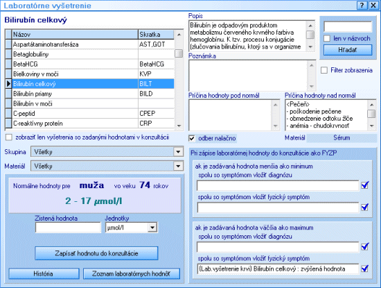Select the 'C-reaktívny proteín' row in the list
Screen dimensions: 381x288
89,124
